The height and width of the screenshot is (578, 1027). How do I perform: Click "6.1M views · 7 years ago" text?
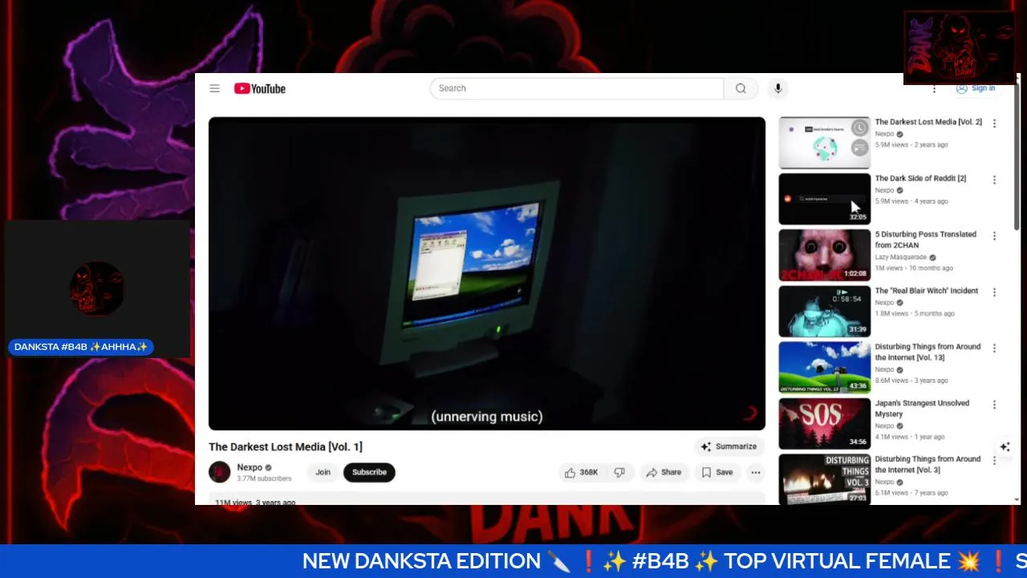coord(911,493)
